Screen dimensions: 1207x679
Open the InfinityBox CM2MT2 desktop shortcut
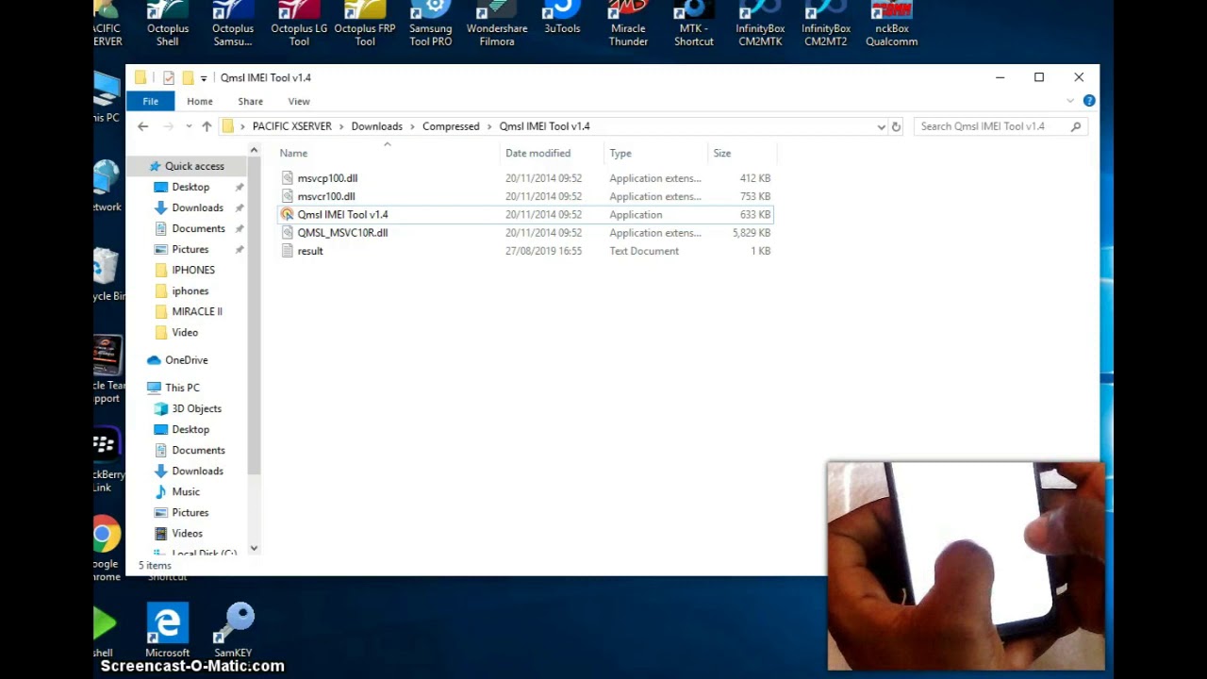[826, 25]
